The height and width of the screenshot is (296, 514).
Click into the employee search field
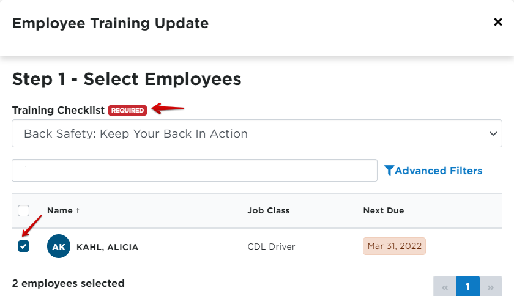pos(195,171)
